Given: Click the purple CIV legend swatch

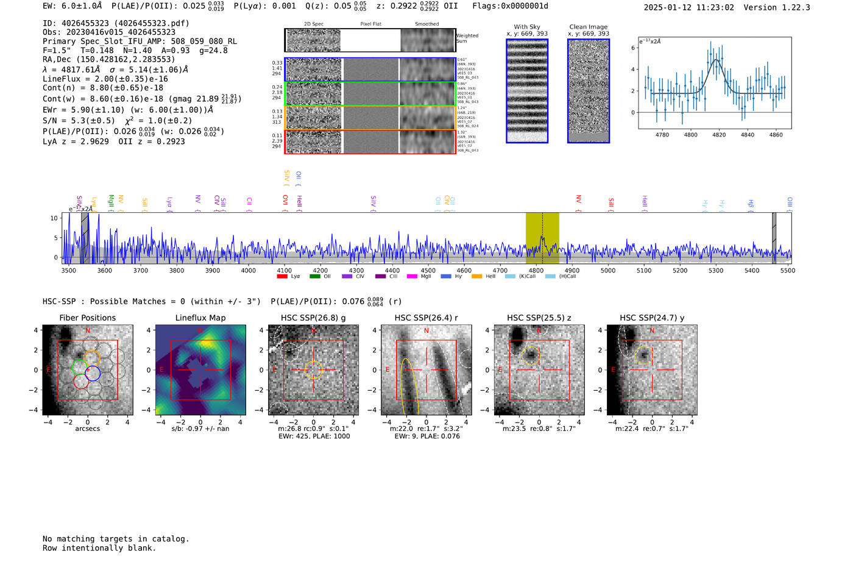Looking at the screenshot, I should (347, 277).
